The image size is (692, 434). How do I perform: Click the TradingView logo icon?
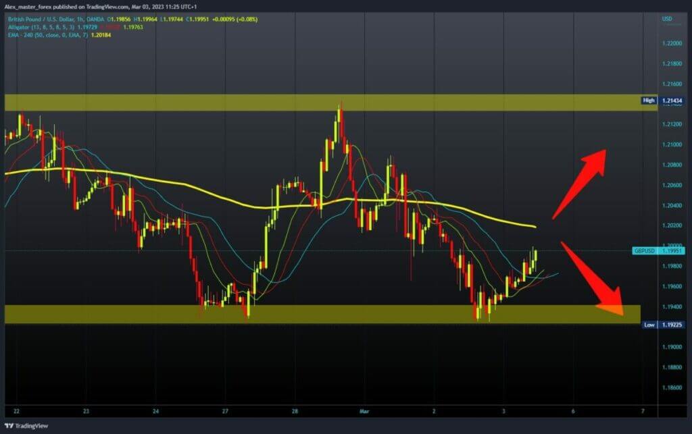[10, 426]
